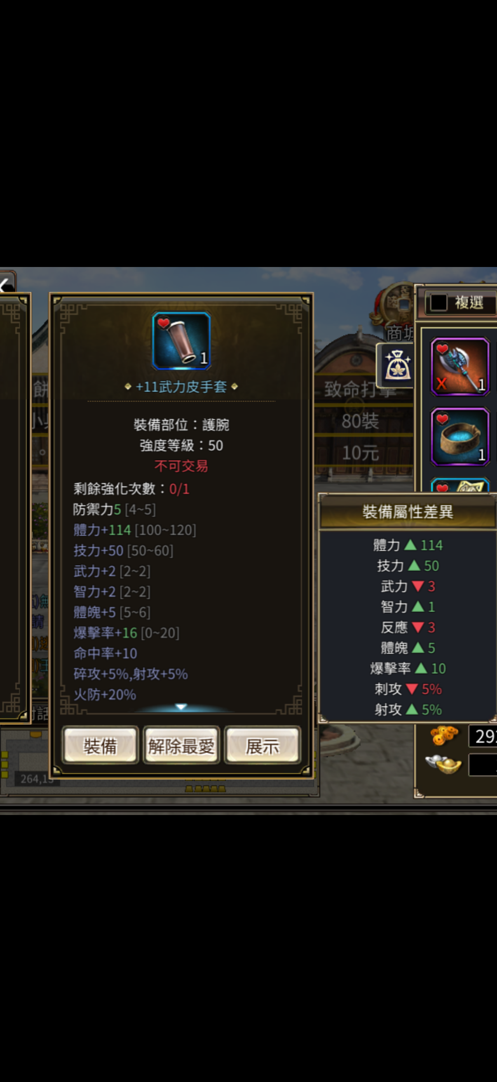
Task: Tap the leather glove item icon
Action: (x=181, y=340)
